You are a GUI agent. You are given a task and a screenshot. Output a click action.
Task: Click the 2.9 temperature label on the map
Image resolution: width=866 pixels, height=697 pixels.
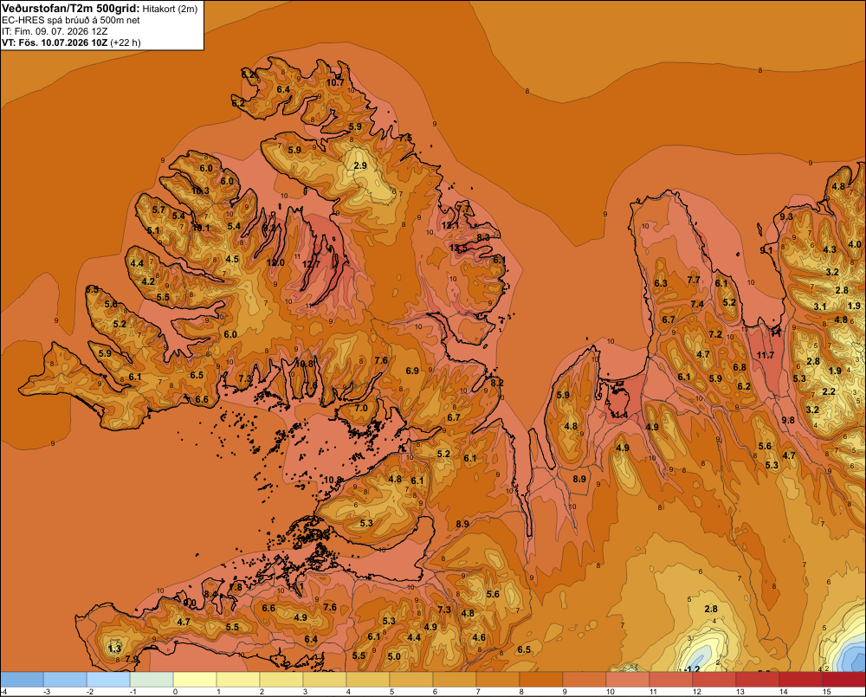(360, 165)
